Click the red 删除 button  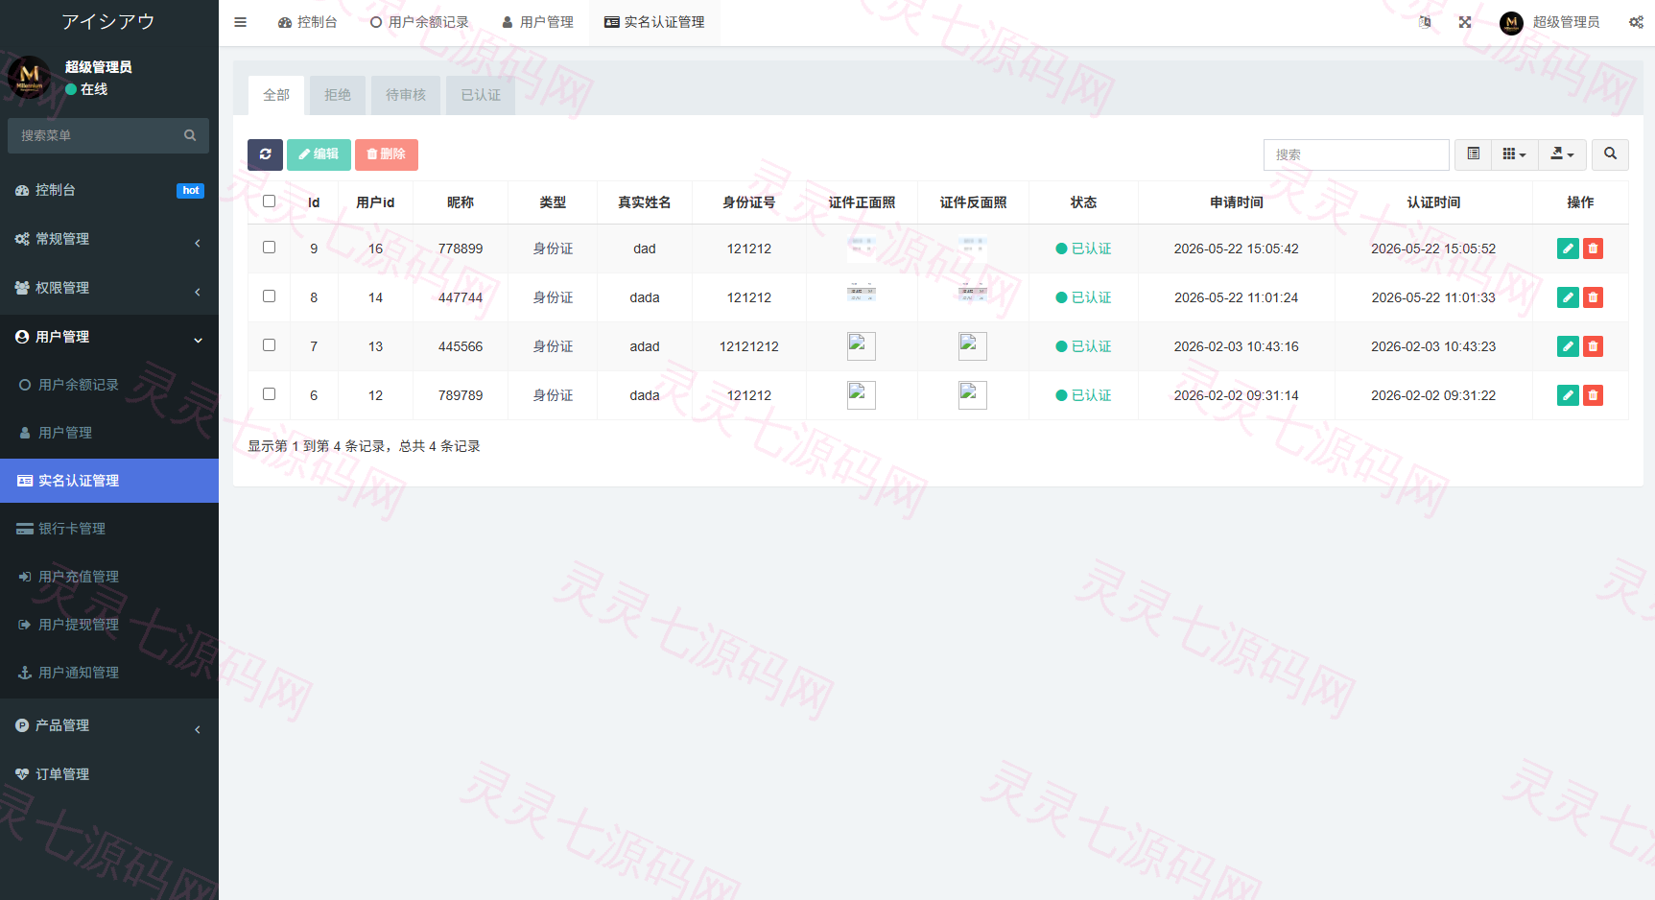pos(387,154)
